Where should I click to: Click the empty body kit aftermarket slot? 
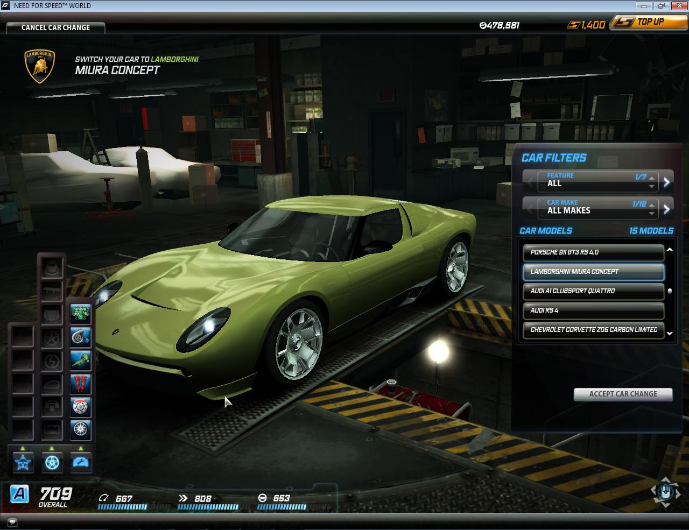tap(52, 267)
